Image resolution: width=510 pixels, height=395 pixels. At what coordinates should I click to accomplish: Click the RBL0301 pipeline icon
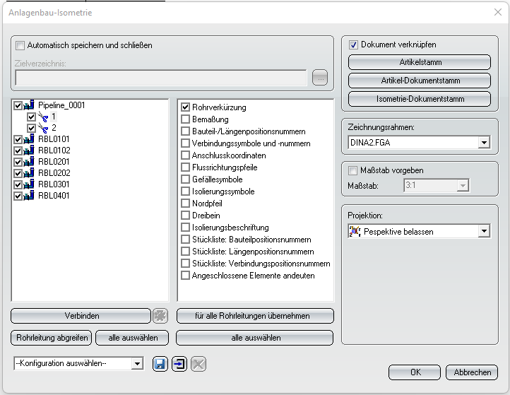pyautogui.click(x=29, y=184)
